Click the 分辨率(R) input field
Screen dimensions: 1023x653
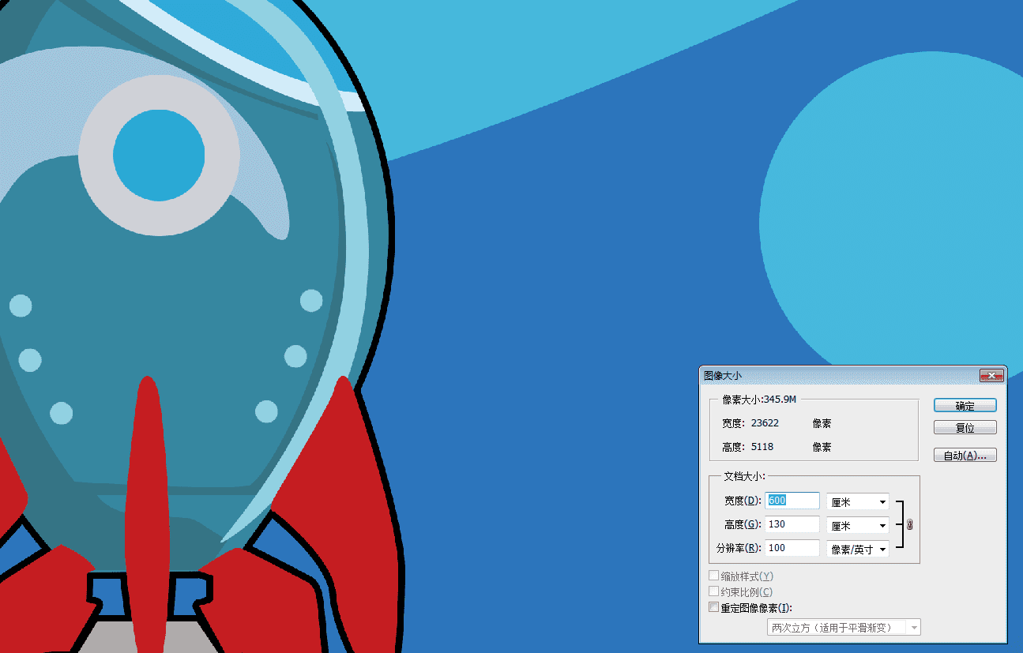point(792,548)
